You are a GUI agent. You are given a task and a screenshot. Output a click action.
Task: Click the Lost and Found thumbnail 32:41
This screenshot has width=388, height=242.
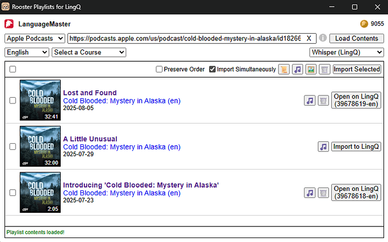(40, 100)
